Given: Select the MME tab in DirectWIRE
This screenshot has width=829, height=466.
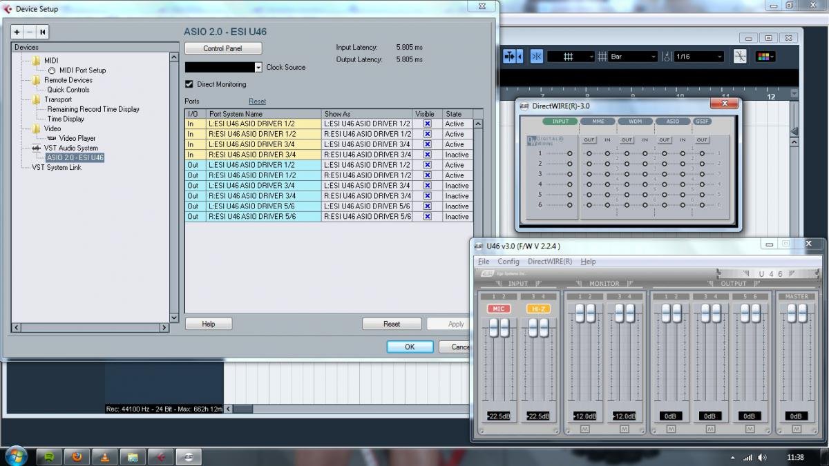Looking at the screenshot, I should [x=597, y=122].
